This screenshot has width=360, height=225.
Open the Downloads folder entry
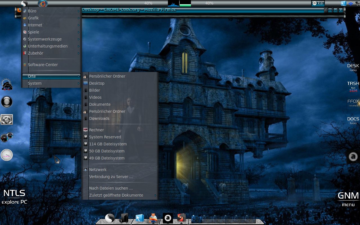click(120, 118)
